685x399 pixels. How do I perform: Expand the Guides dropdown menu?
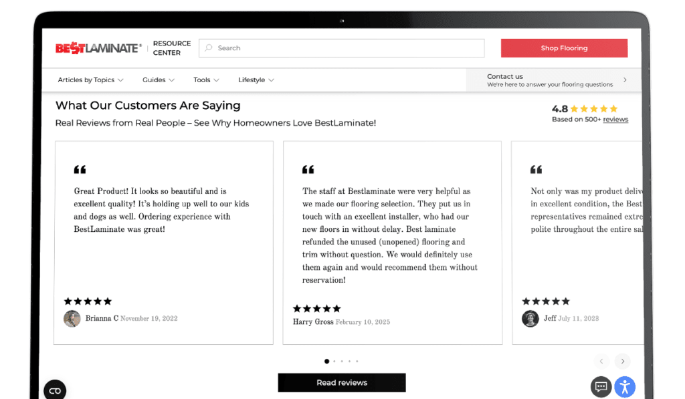point(159,80)
